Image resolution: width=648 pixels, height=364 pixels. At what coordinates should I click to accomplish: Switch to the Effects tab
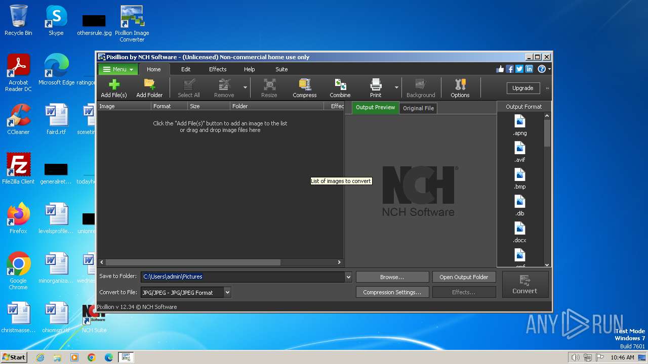click(218, 69)
